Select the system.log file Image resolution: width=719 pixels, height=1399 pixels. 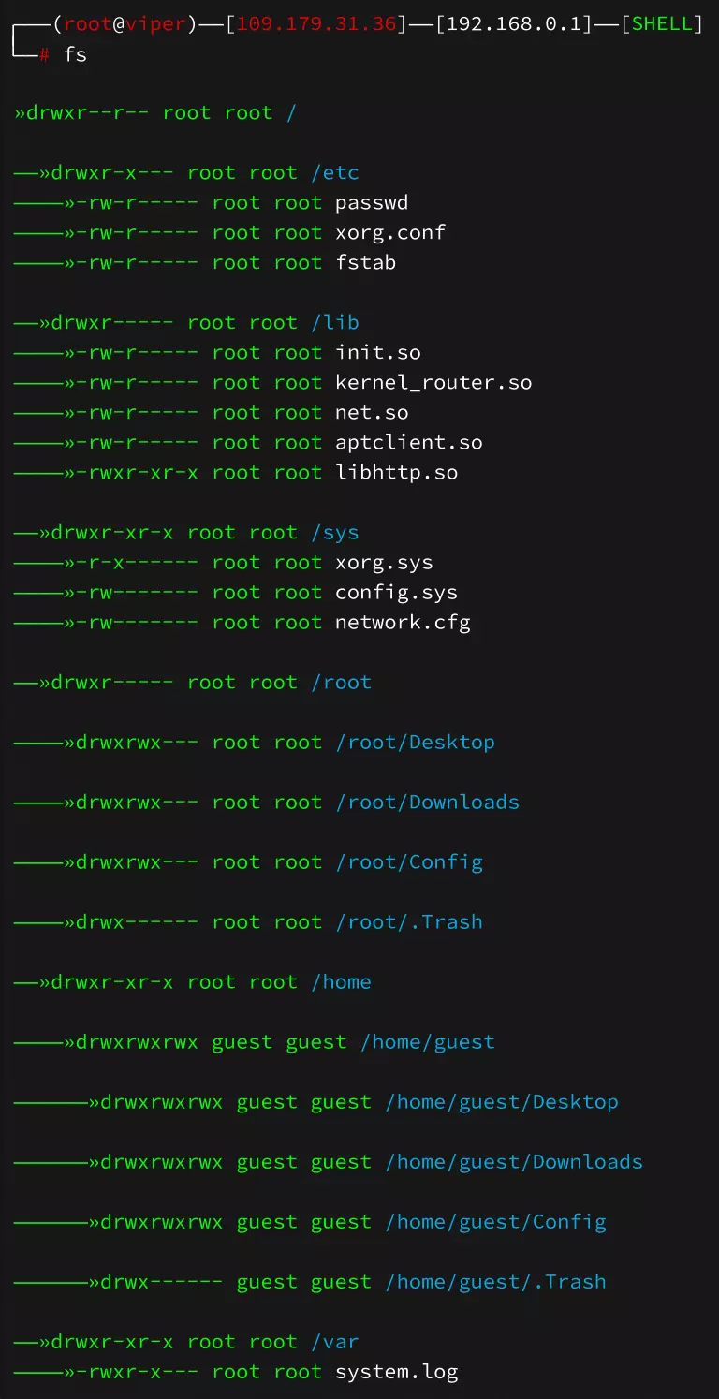[397, 1373]
